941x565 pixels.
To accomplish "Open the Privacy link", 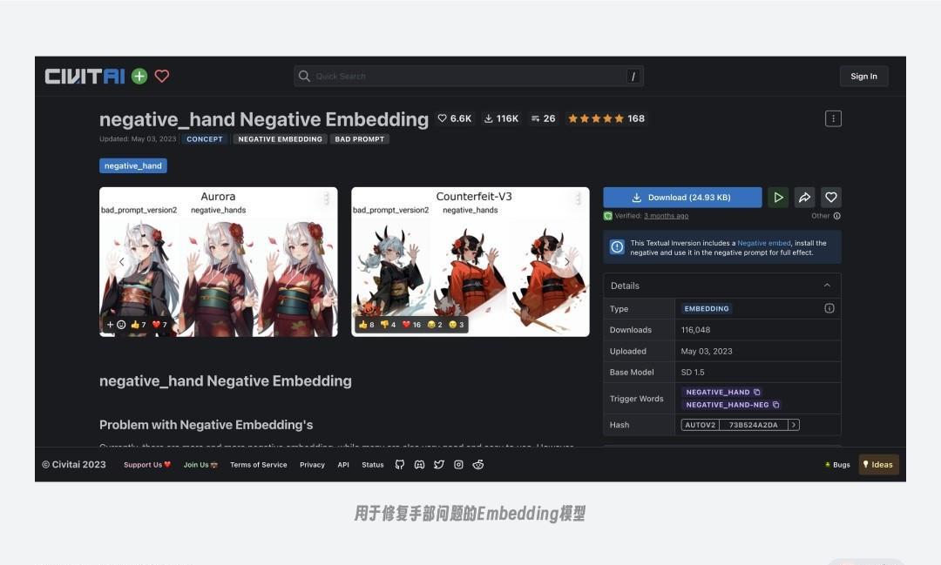I will coord(312,465).
